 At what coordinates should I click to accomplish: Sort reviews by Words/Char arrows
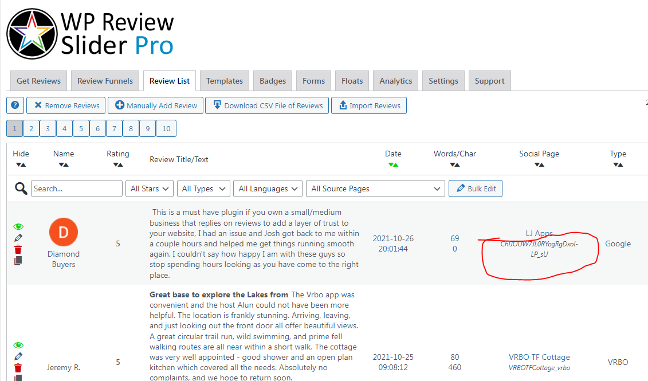tap(454, 165)
